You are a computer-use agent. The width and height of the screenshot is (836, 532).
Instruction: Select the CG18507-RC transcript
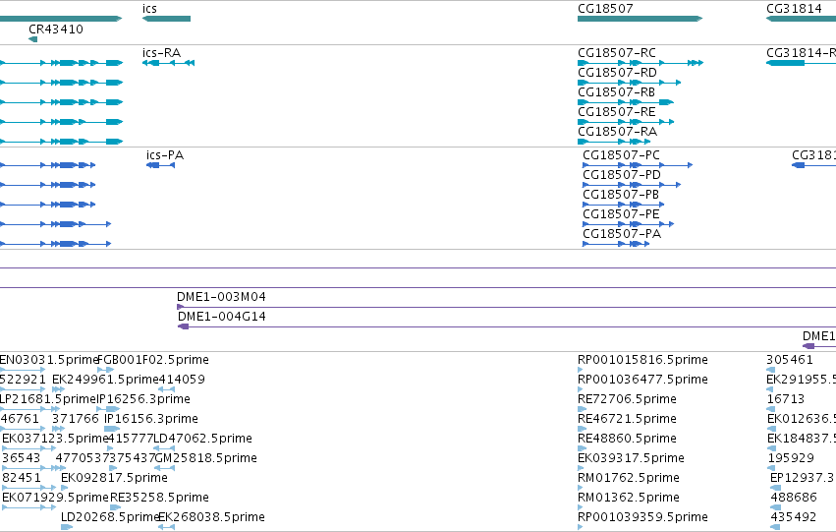(641, 63)
